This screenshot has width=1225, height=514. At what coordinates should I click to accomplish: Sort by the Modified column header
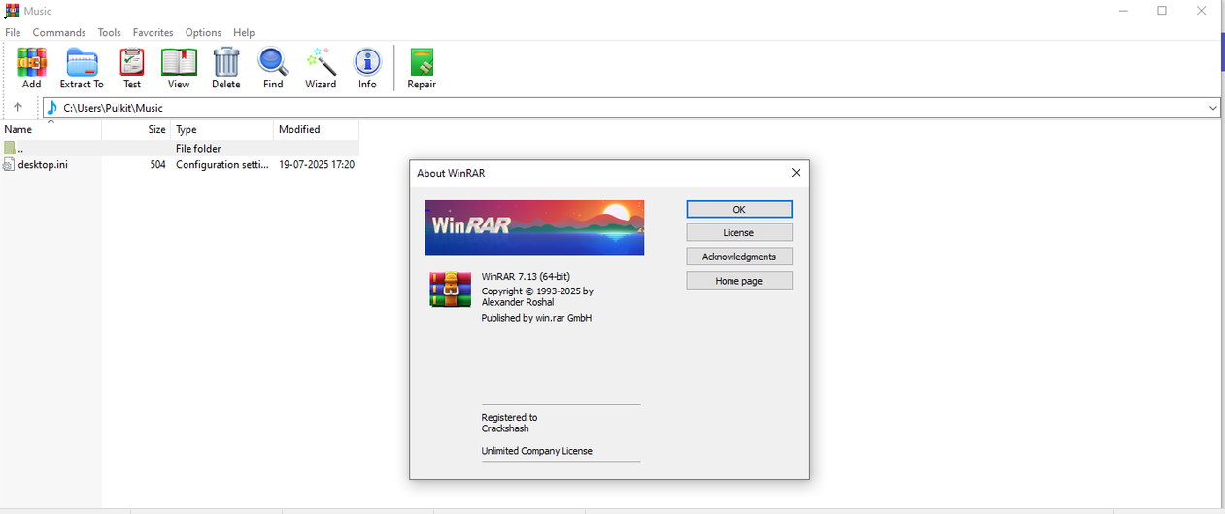(x=316, y=129)
